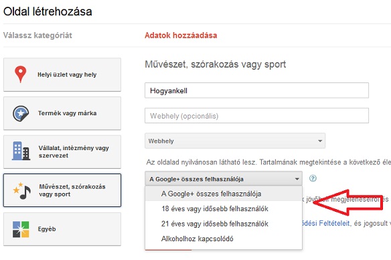Choose 18 éves vagy idősebb felhasználók

pyautogui.click(x=224, y=208)
